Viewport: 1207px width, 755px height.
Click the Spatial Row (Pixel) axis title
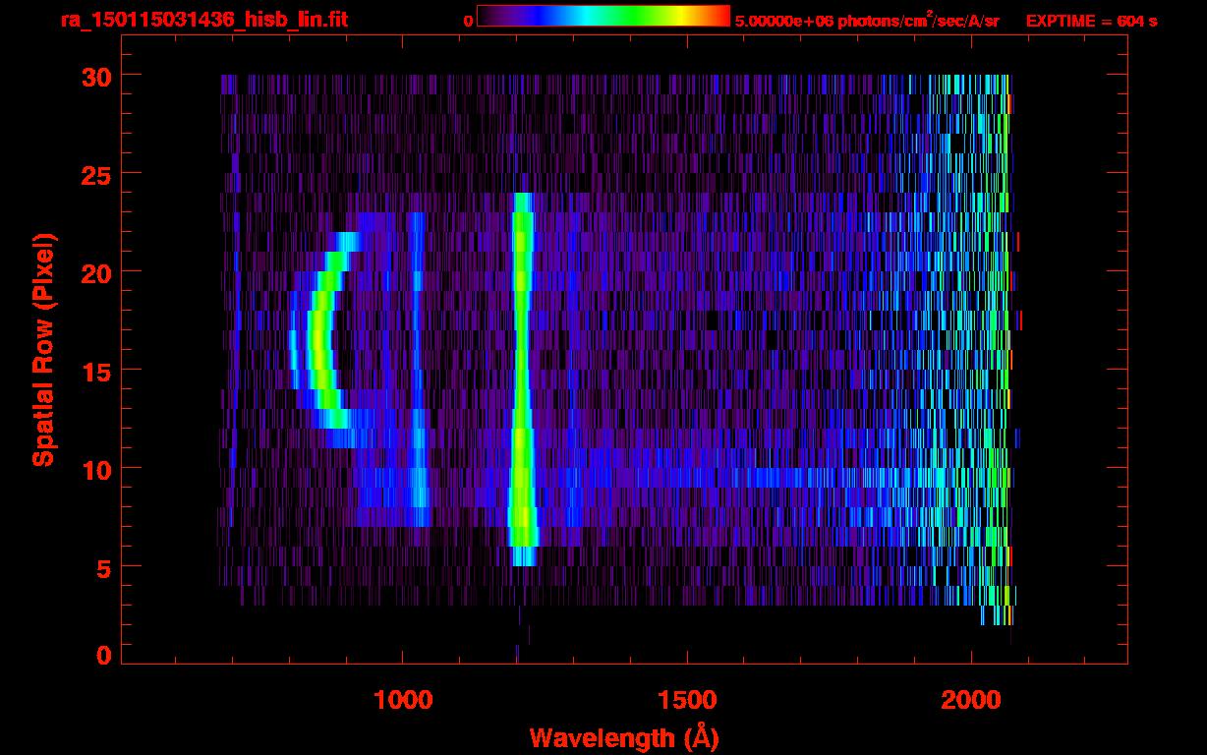point(43,350)
